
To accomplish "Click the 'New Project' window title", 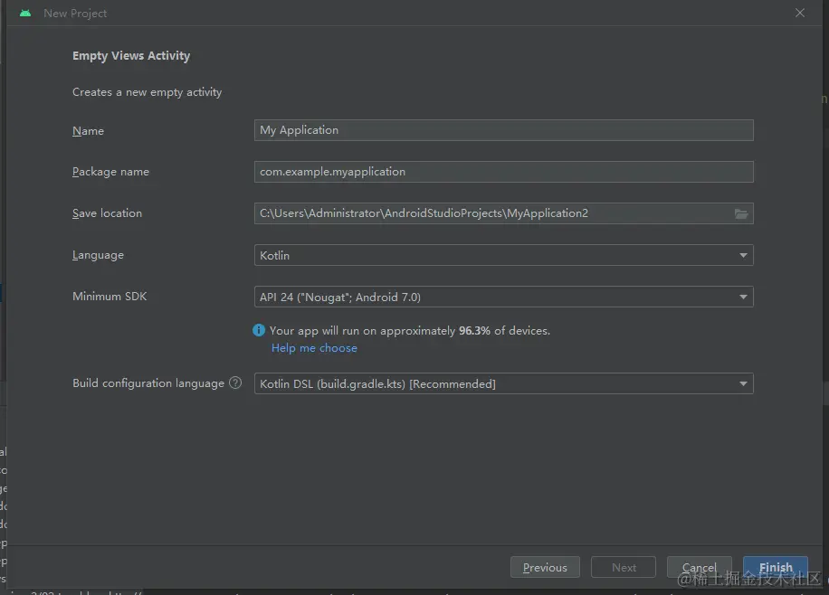I will [75, 14].
